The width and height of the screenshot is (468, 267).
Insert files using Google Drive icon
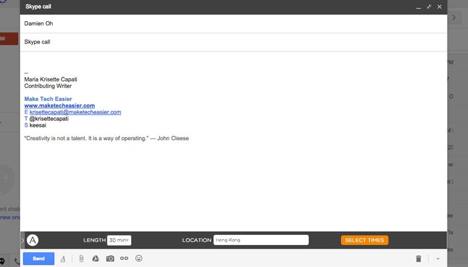pos(96,258)
